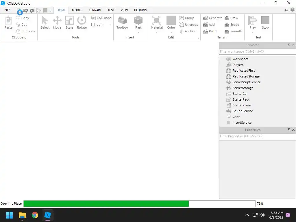This screenshot has width=296, height=222.
Task: Expand the Color dropdown arrow
Action: coord(171,32)
